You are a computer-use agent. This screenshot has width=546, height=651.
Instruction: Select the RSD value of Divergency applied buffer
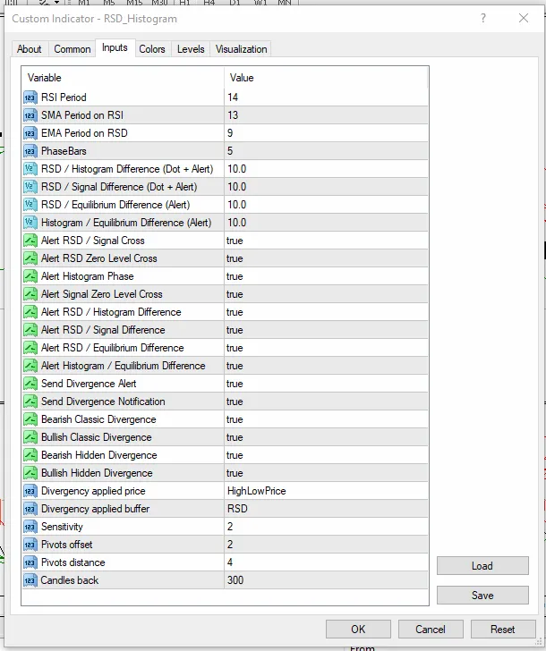click(237, 509)
